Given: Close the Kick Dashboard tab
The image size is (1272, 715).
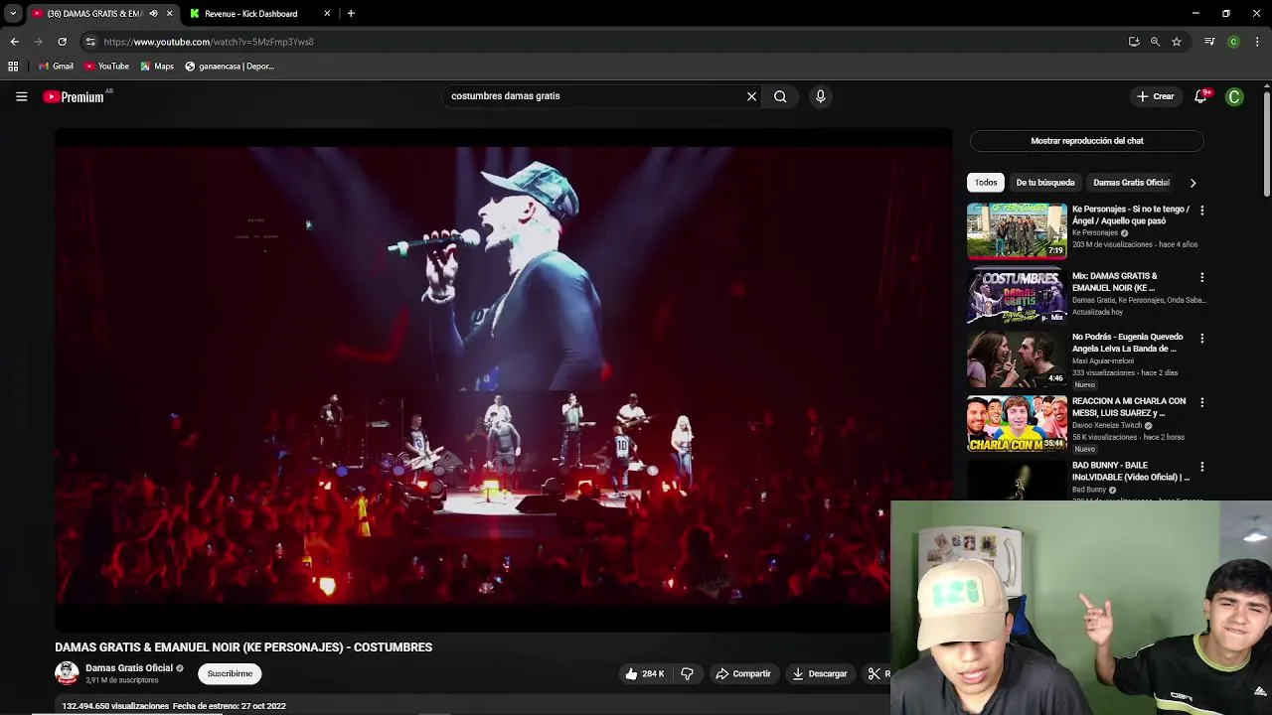Looking at the screenshot, I should (x=327, y=14).
